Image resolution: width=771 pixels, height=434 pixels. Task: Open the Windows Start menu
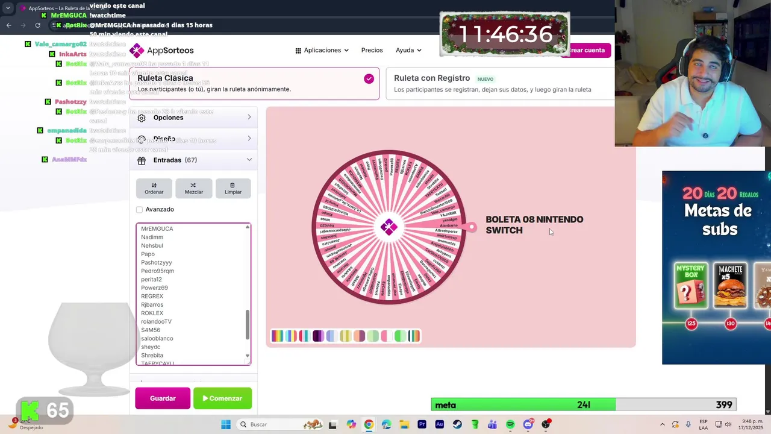(x=226, y=424)
